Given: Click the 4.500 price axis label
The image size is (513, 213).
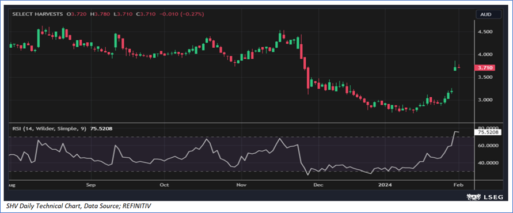Looking at the screenshot, I should pos(485,32).
